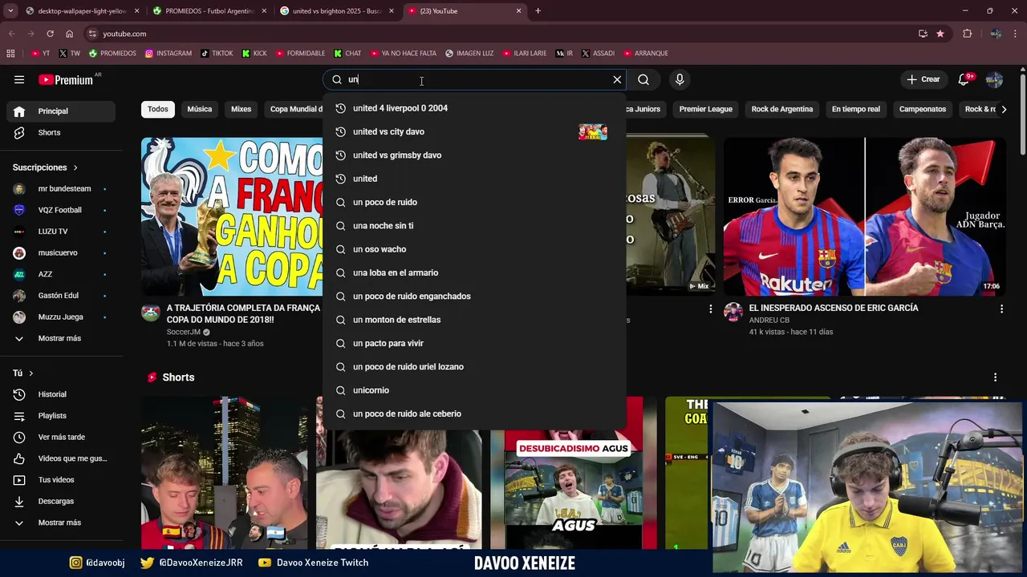Select En tiempo real chip

[x=856, y=109]
